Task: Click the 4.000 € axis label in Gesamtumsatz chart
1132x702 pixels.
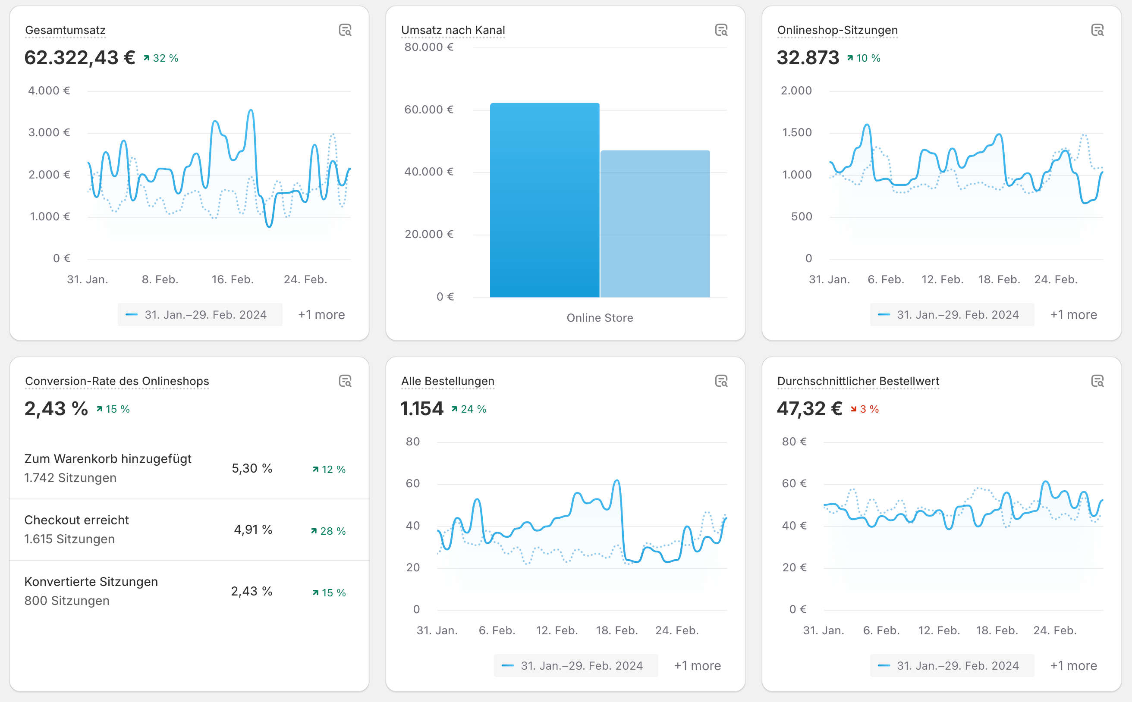Action: [49, 91]
